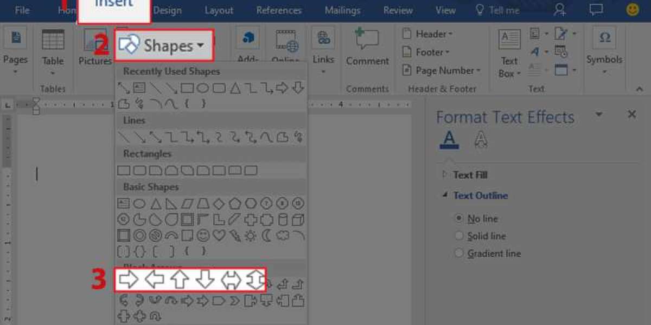Viewport: 651px width, 325px height.
Task: Select the right block arrow shape
Action: click(129, 279)
